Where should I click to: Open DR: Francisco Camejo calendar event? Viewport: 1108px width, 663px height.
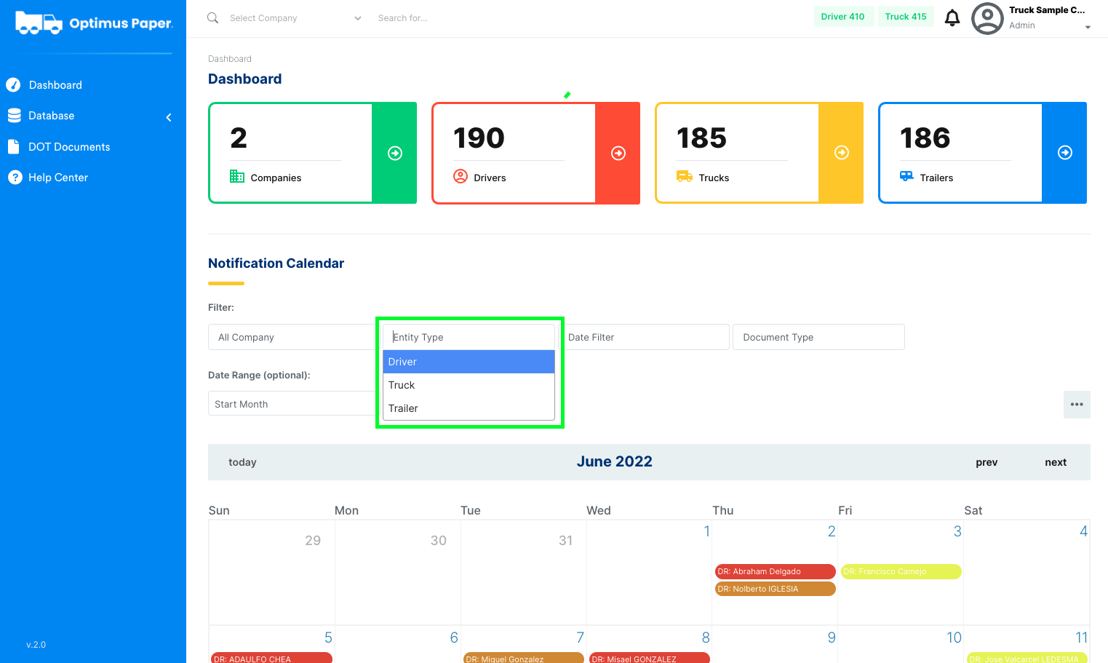coord(901,571)
